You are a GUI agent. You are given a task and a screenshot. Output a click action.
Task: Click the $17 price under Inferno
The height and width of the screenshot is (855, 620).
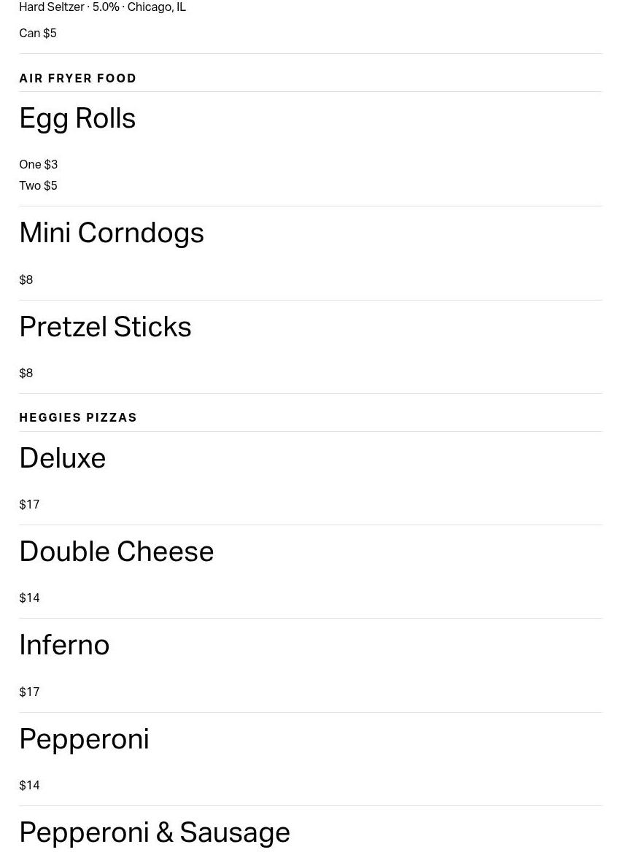[29, 692]
